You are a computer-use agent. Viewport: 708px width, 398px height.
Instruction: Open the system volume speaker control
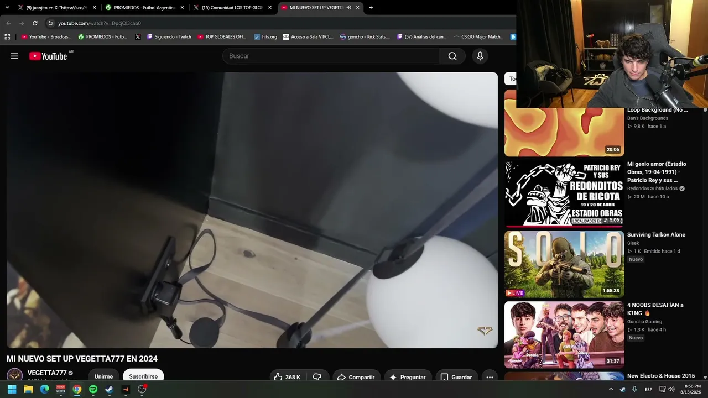[671, 389]
